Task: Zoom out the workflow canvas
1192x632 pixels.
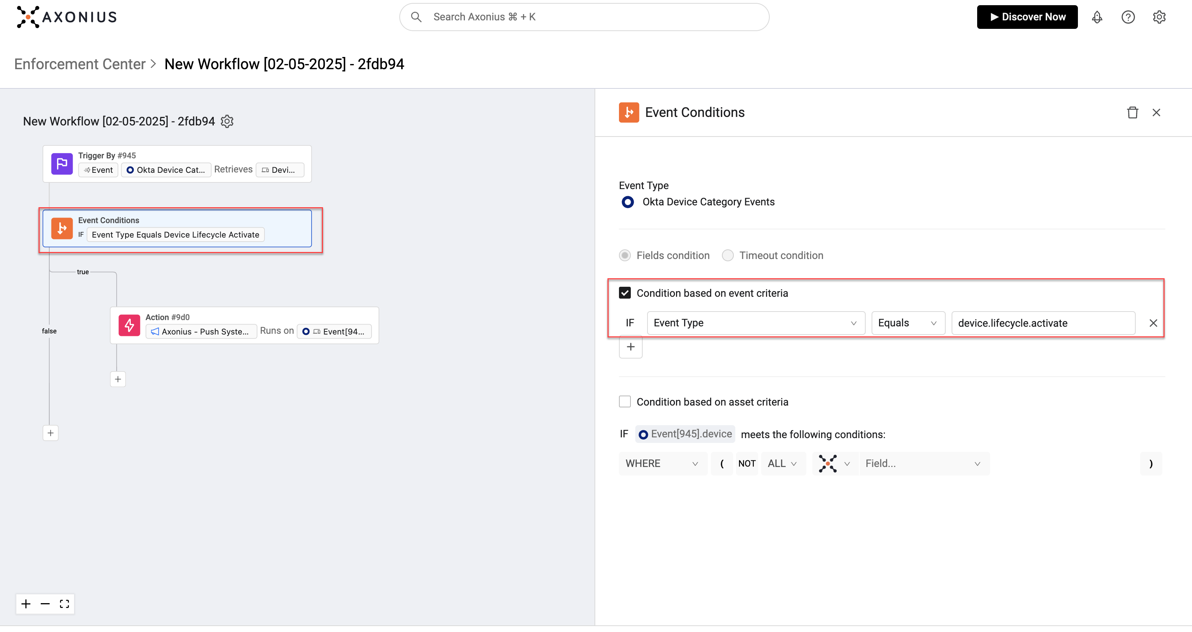Action: click(x=45, y=604)
